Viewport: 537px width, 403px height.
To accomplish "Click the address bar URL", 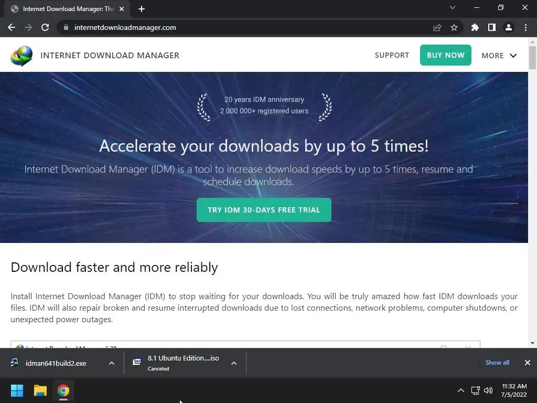I will point(125,27).
